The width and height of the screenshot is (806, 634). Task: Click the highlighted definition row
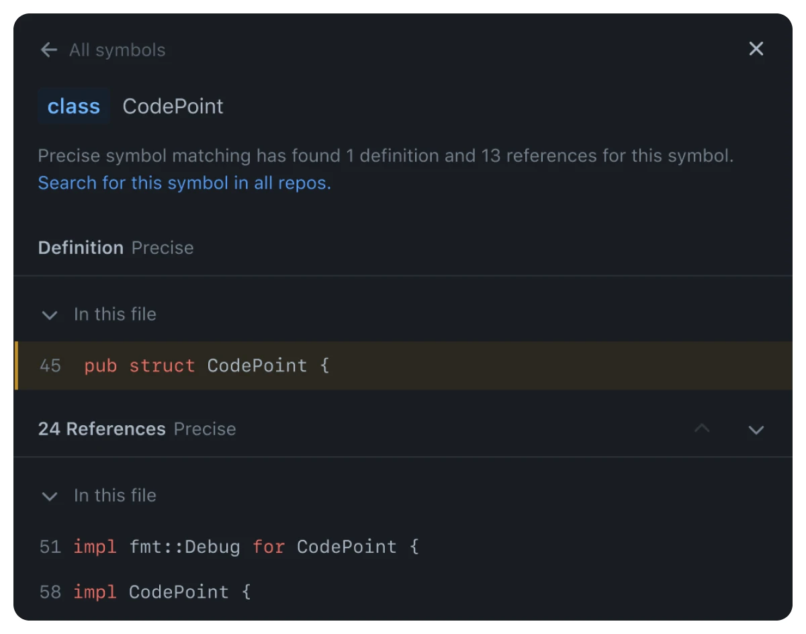point(403,365)
